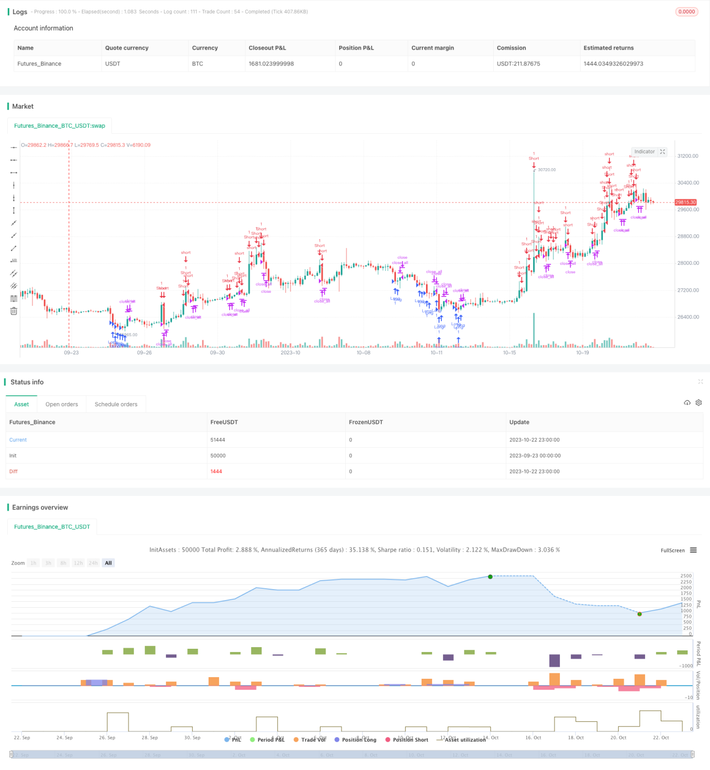Select the horizontal straight line drawing tool

coord(14,147)
